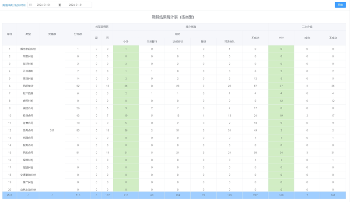350x202 pixels.
Task: Click the 承揽合同 type cell
Action: point(28,108)
